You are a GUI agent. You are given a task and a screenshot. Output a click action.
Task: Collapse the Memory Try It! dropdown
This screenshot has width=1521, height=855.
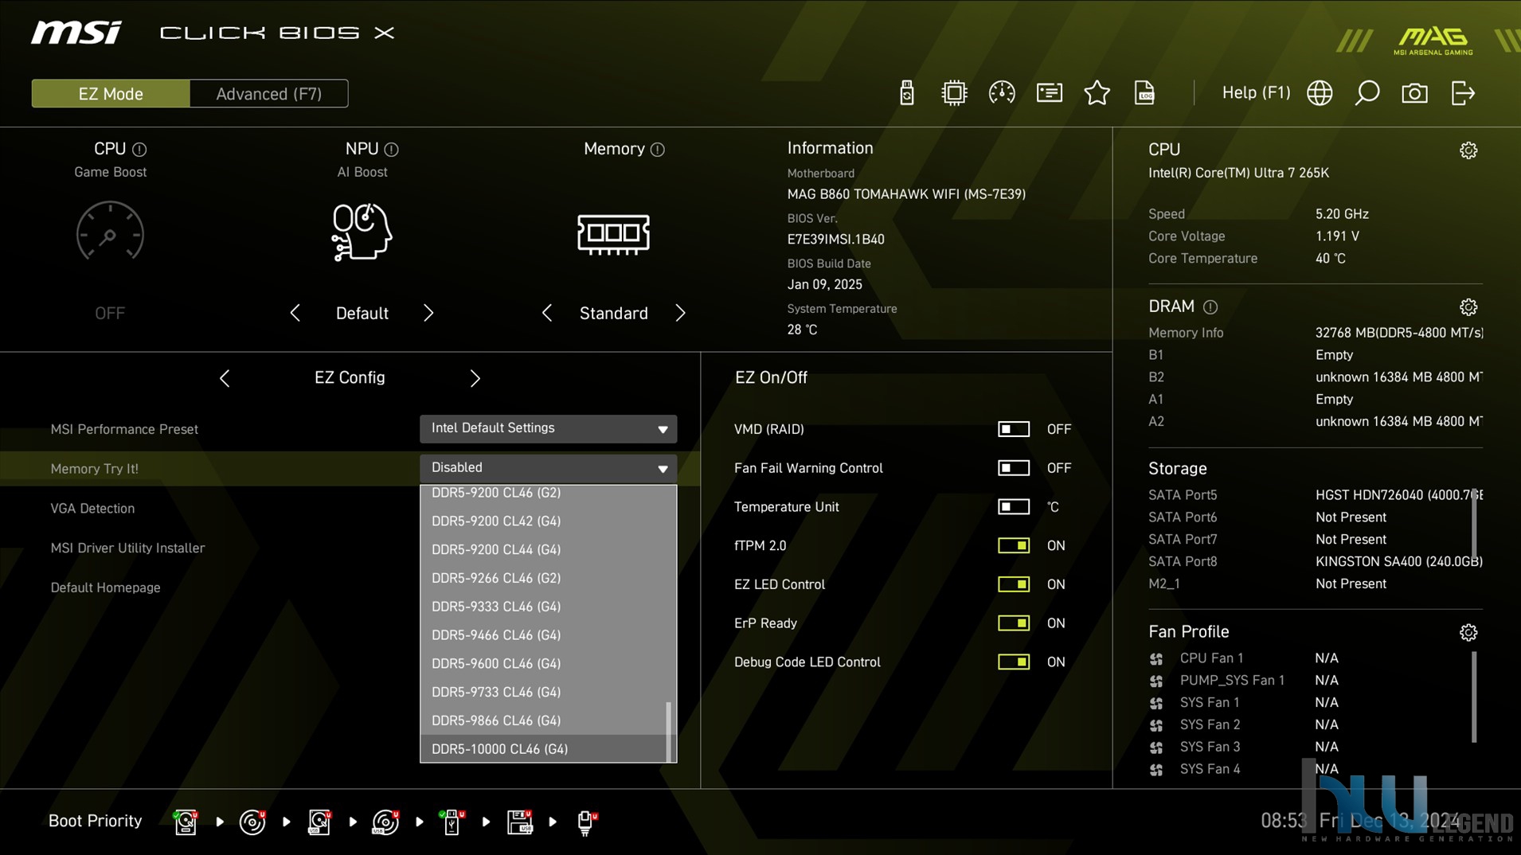[x=548, y=468]
